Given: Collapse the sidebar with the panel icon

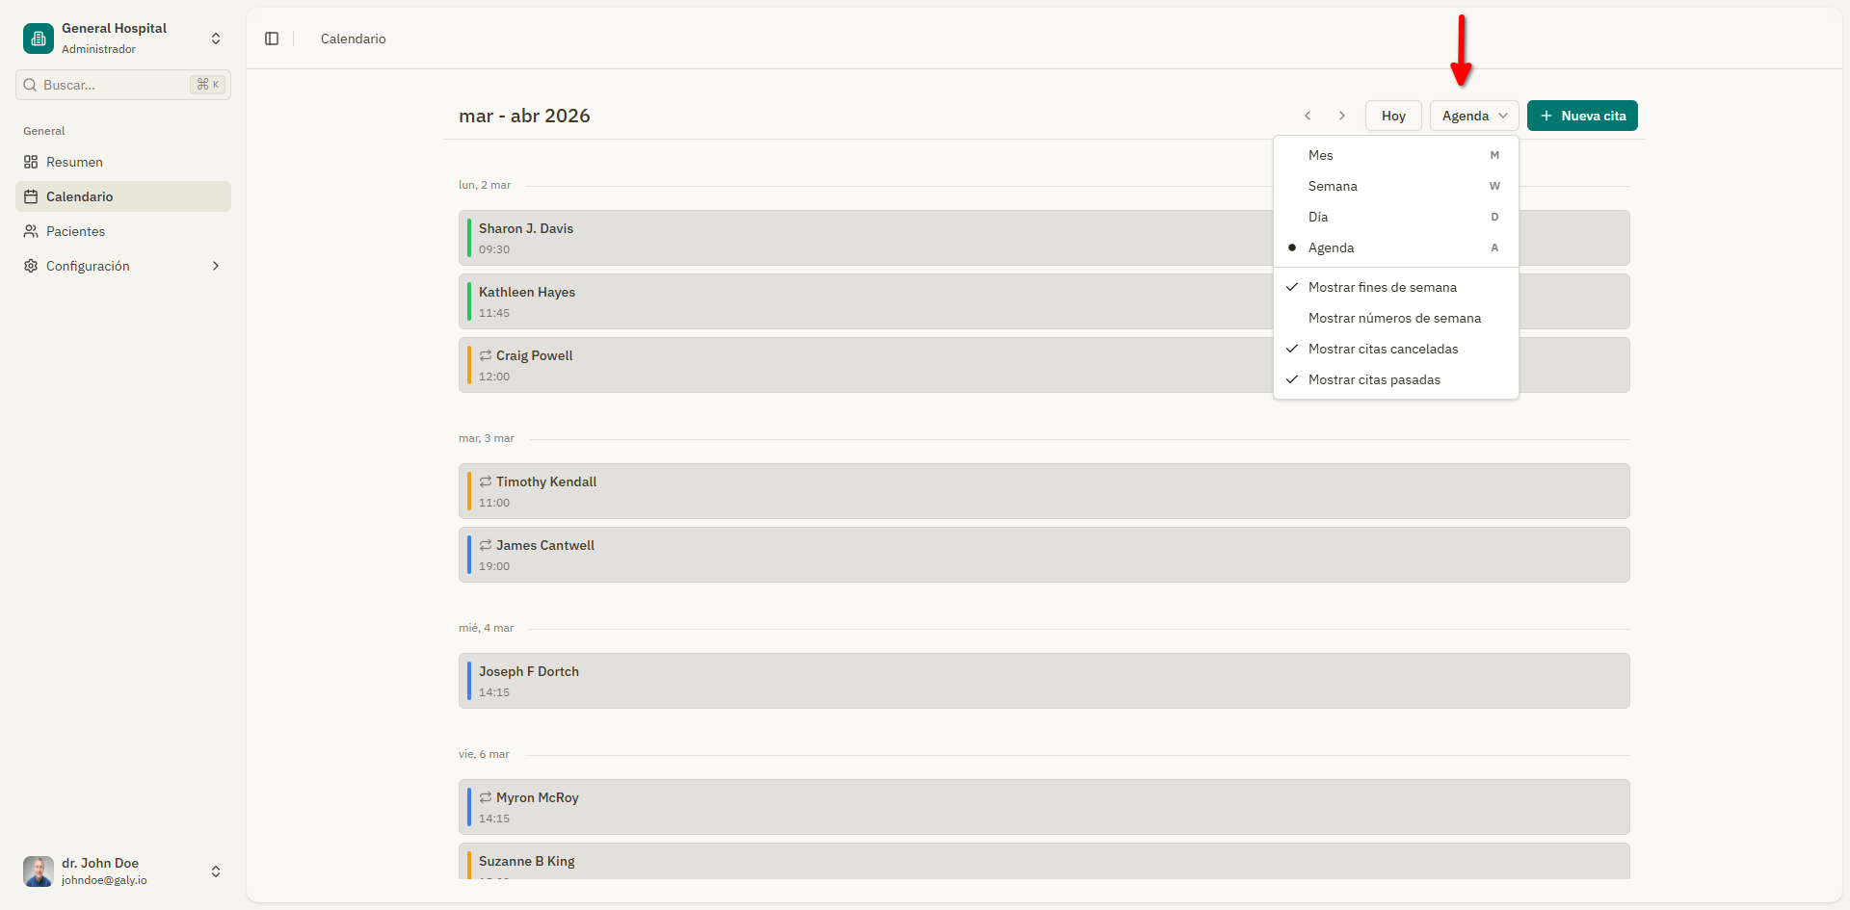Looking at the screenshot, I should click(x=272, y=39).
